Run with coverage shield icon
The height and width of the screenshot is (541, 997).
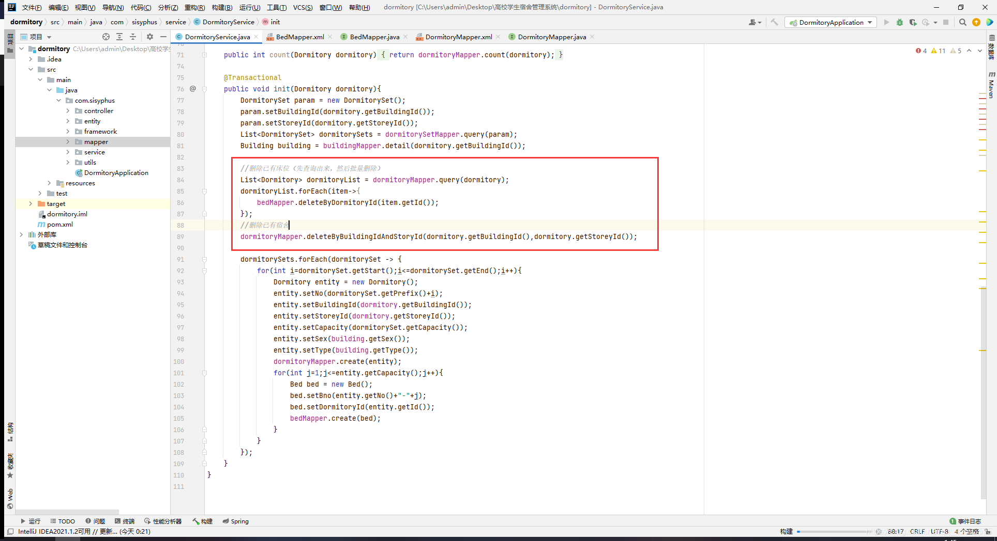[x=913, y=22]
